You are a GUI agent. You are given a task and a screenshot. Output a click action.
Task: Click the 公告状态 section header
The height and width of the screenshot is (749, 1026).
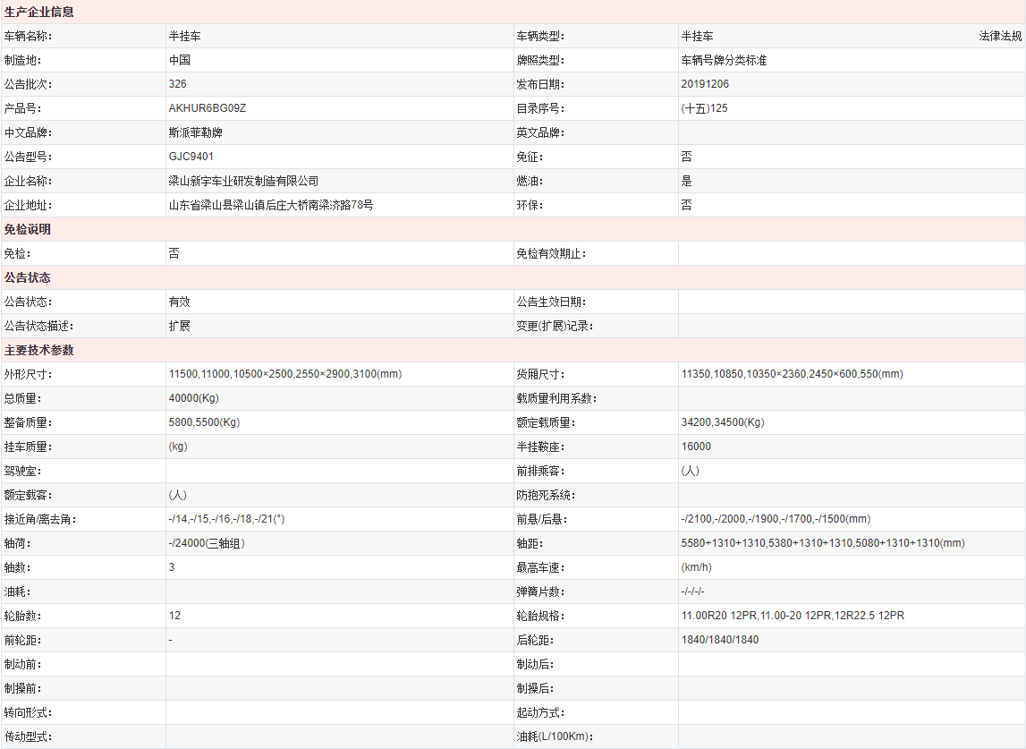coord(28,277)
